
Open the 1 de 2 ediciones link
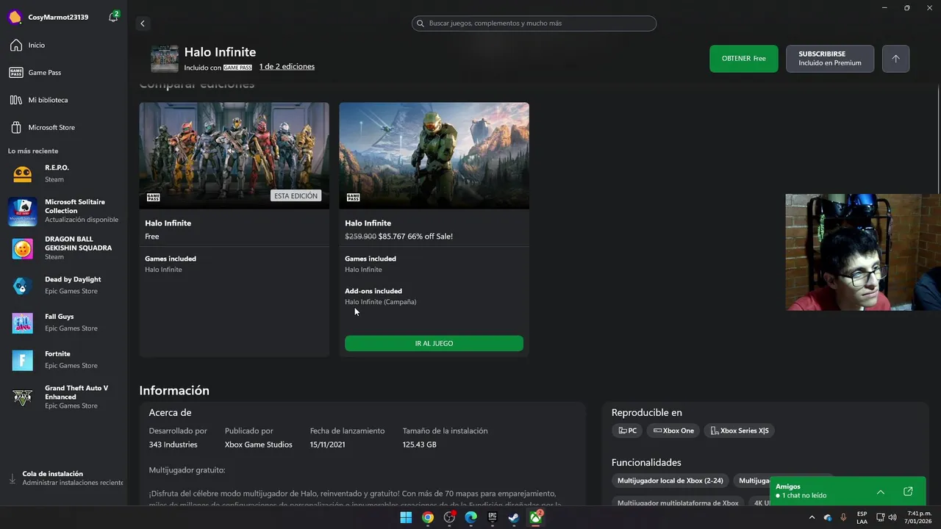coord(287,67)
